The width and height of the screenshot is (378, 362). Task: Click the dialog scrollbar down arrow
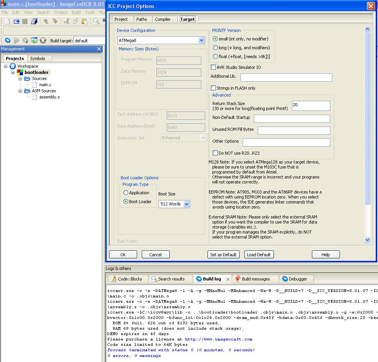click(x=367, y=240)
